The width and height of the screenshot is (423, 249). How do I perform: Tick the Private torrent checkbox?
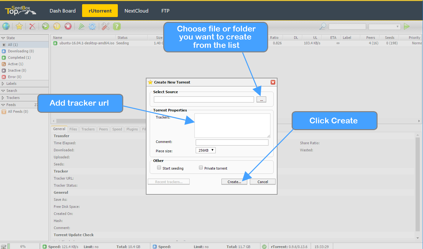(201, 168)
